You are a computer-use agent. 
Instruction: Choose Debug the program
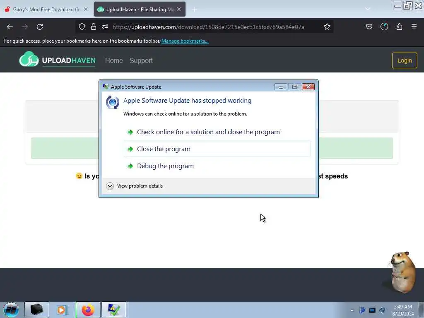[x=217, y=166]
